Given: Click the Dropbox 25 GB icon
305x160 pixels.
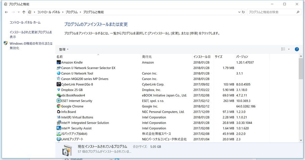Looking at the screenshot, I should [59, 90].
